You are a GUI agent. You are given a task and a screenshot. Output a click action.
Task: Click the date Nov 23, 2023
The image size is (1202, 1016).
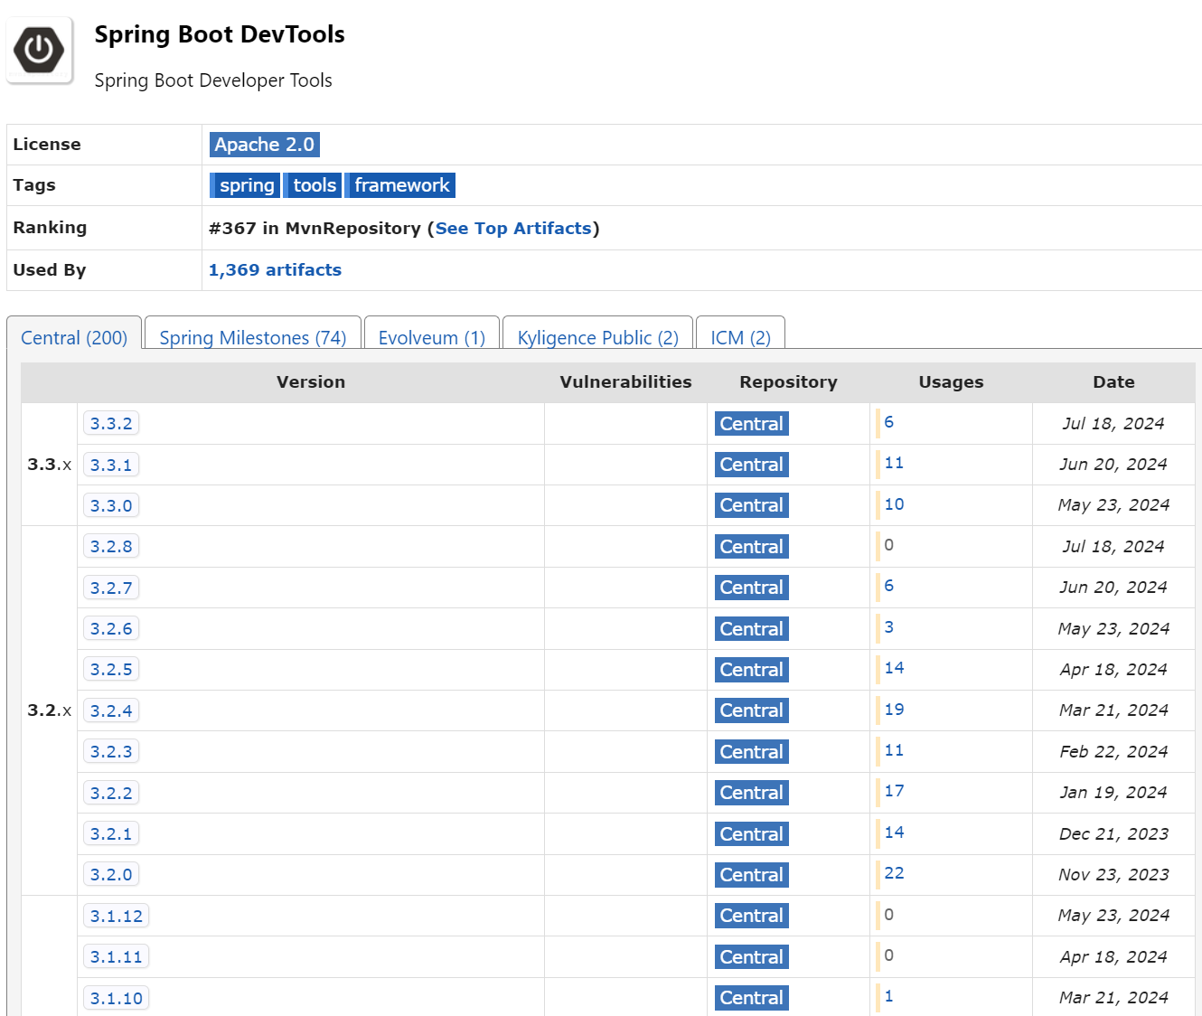[1113, 875]
